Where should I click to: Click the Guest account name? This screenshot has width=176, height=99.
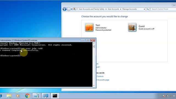tap(142, 26)
